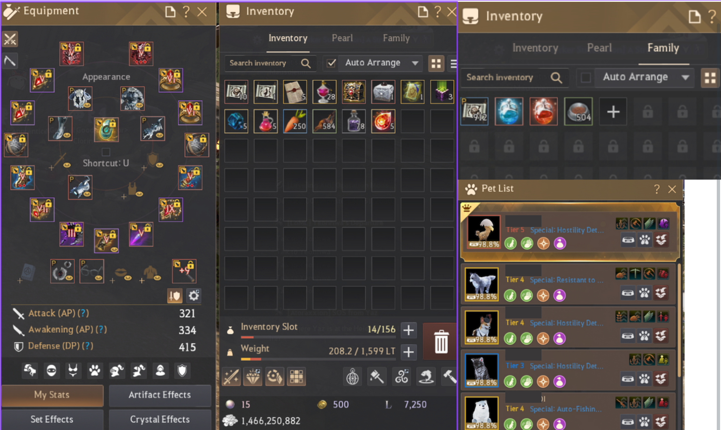Click the plus beside Inventory Slot 14/156
This screenshot has height=430, width=721.
point(408,330)
